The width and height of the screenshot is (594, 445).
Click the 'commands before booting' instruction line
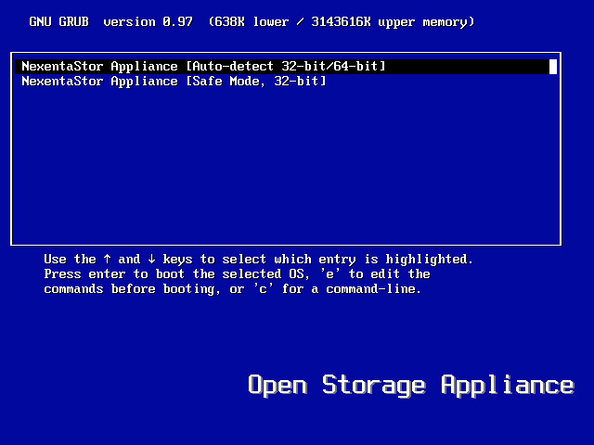tap(233, 289)
